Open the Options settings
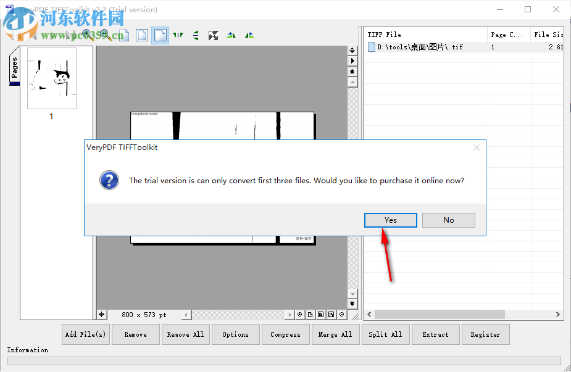The width and height of the screenshot is (571, 372). pyautogui.click(x=235, y=334)
